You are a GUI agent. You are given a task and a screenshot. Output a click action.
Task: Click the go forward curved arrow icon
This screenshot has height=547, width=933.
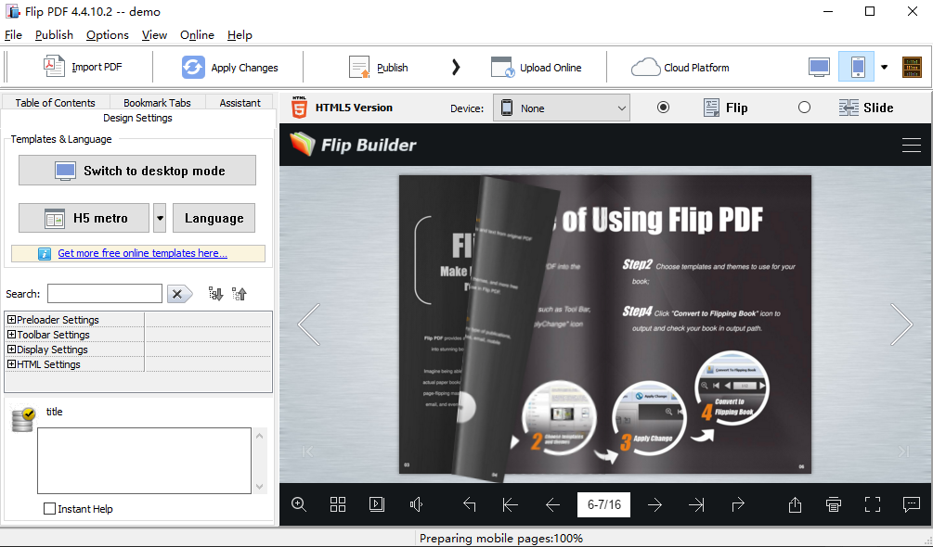738,505
